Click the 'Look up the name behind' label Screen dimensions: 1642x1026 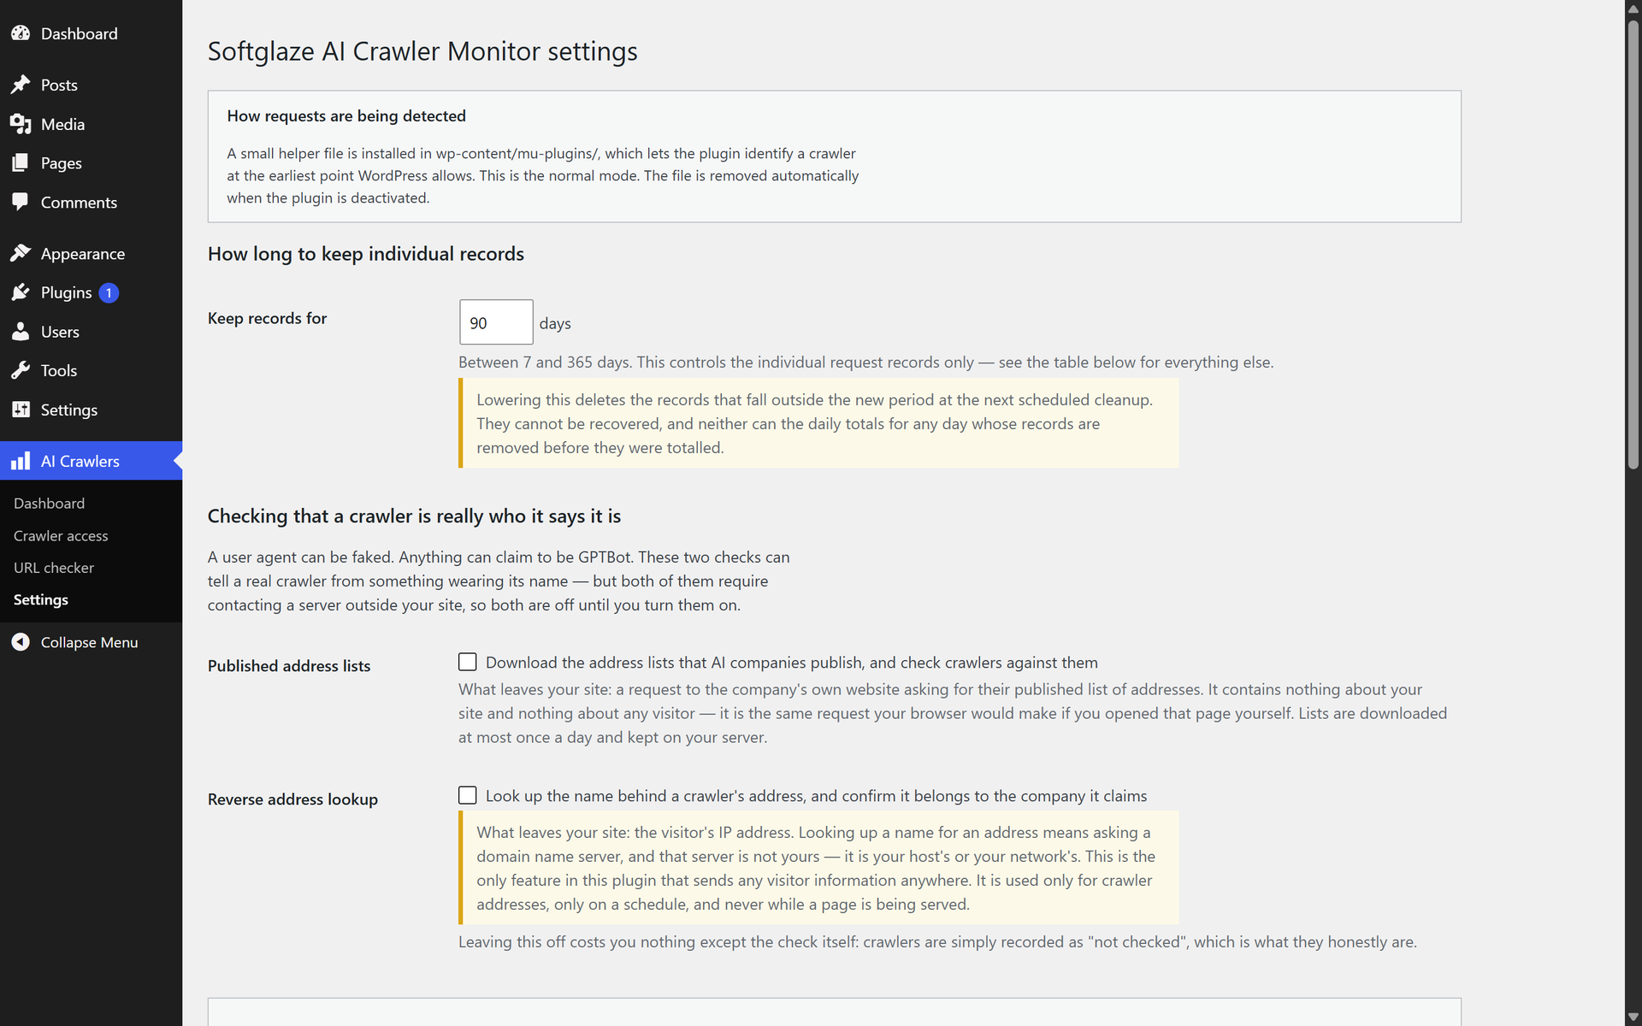click(x=816, y=796)
